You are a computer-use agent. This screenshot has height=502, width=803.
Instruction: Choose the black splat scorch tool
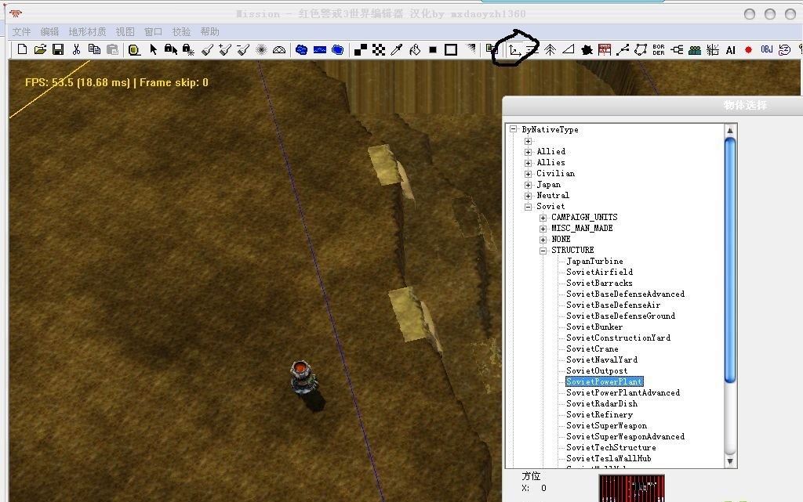click(587, 49)
